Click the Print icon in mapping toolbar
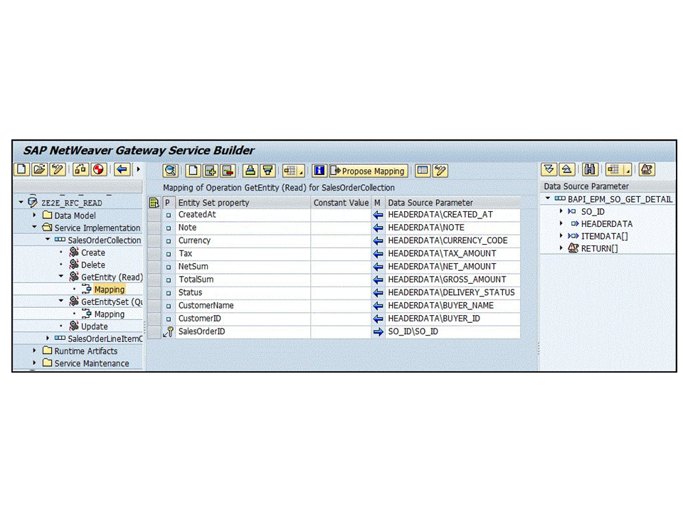Image resolution: width=683 pixels, height=512 pixels. pos(250,171)
